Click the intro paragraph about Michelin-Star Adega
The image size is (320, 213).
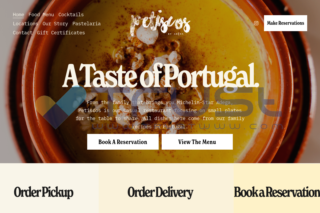click(160, 114)
